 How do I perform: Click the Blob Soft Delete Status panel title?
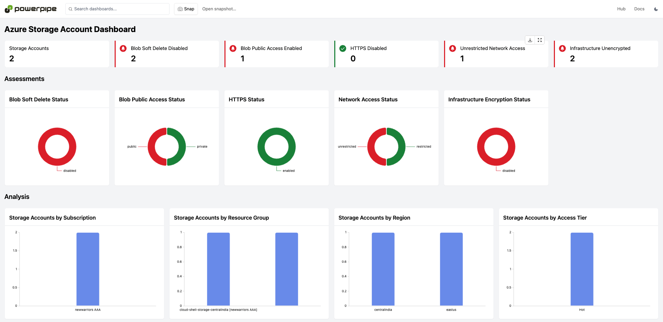tap(39, 99)
